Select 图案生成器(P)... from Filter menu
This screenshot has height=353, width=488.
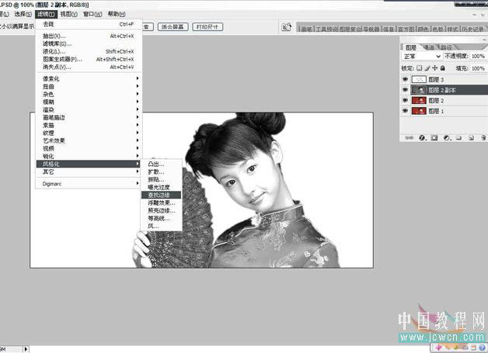coord(89,60)
